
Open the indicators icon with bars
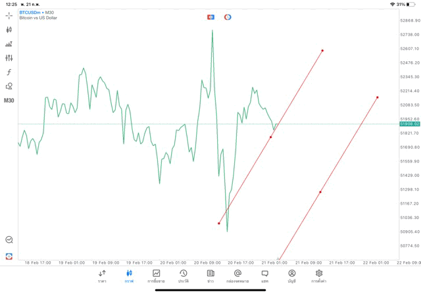point(9,44)
